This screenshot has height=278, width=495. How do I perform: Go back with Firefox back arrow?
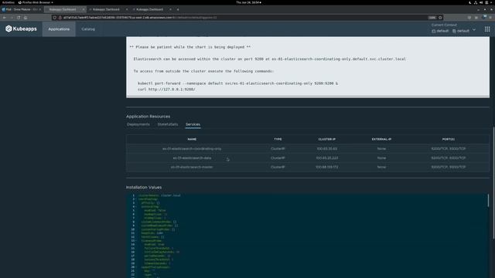tap(5, 18)
